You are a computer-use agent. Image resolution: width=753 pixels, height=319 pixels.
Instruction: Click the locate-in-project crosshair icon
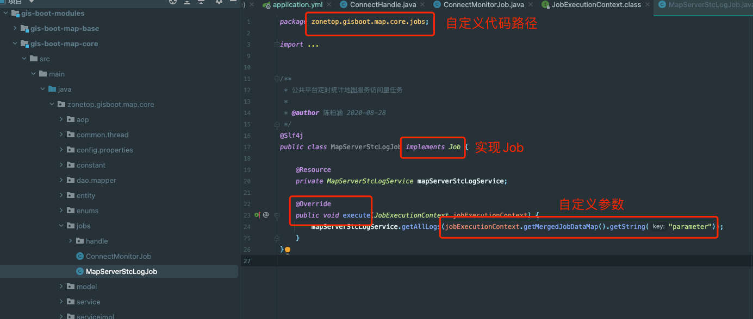point(173,2)
